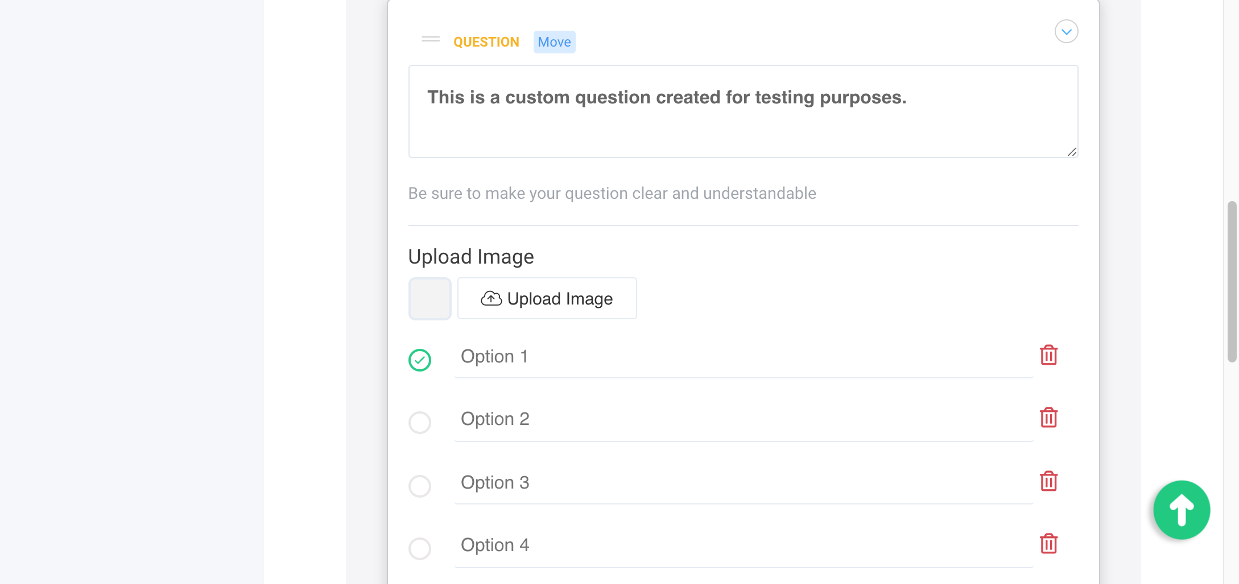The height and width of the screenshot is (584, 1239).
Task: Click the cloud upload icon
Action: pyautogui.click(x=491, y=299)
